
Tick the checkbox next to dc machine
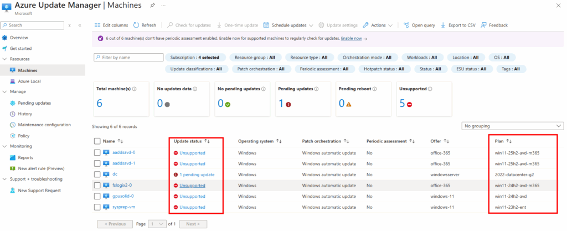point(97,174)
